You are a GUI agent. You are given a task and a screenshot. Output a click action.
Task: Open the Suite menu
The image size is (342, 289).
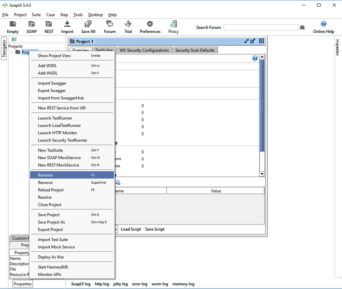click(36, 15)
